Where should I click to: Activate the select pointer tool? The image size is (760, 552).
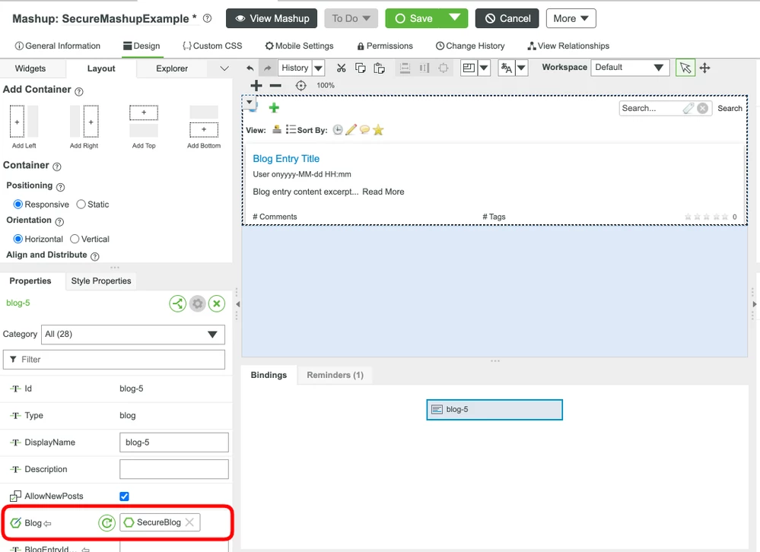point(685,68)
